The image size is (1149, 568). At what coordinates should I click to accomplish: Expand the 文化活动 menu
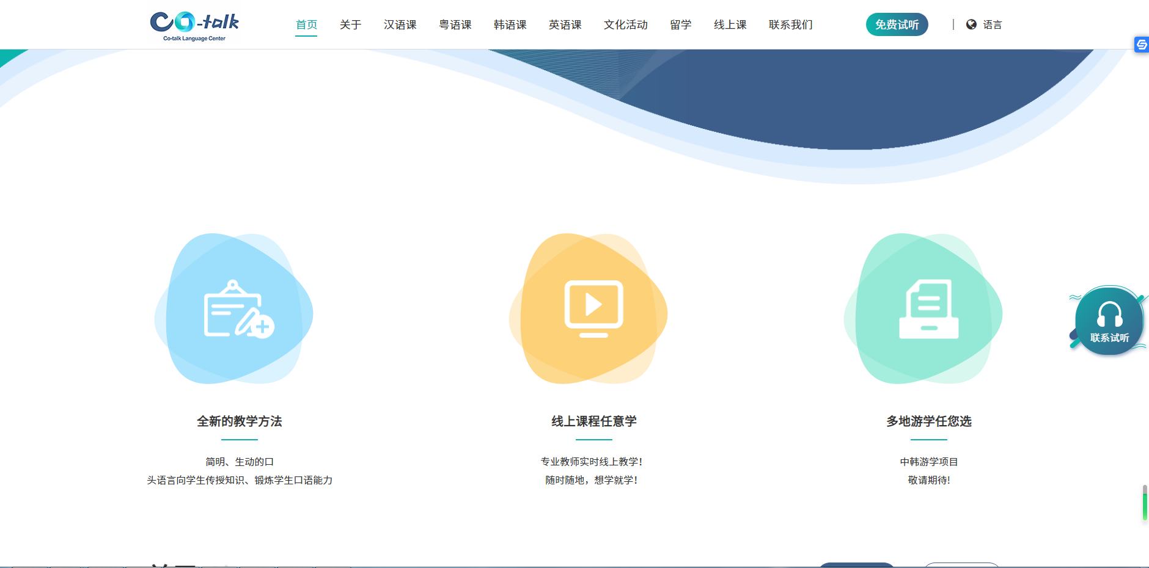[625, 25]
